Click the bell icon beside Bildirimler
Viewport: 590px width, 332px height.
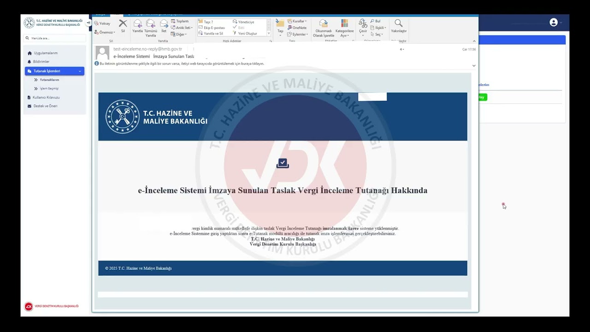(x=29, y=62)
